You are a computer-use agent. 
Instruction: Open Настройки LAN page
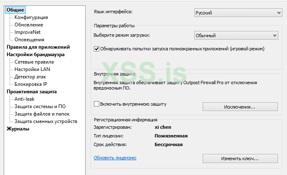pos(32,69)
